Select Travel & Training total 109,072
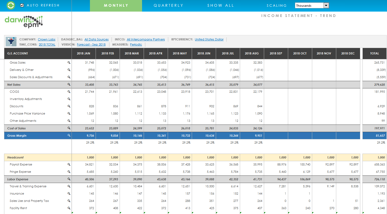The width and height of the screenshot is (387, 214). [379, 186]
